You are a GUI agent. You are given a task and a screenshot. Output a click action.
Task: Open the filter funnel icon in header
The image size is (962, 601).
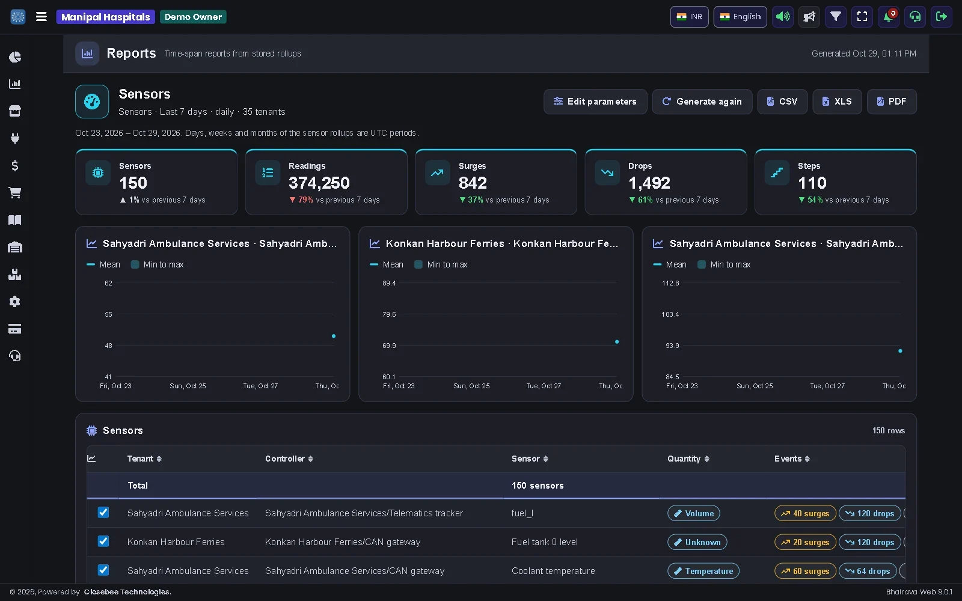click(836, 17)
